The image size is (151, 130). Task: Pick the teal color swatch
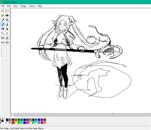tap(22, 120)
